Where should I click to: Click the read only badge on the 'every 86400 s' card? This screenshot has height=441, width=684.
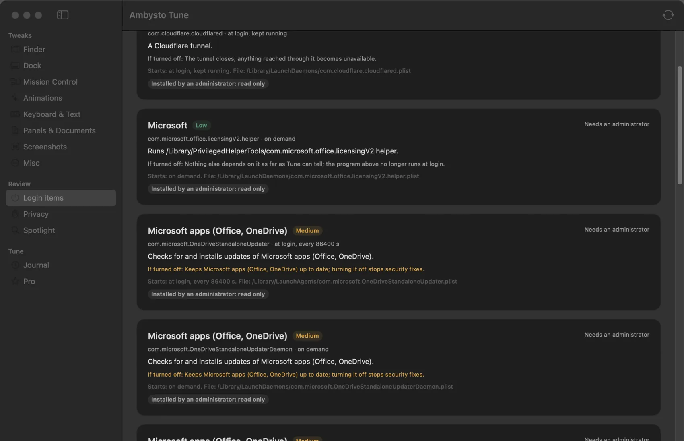(x=208, y=294)
